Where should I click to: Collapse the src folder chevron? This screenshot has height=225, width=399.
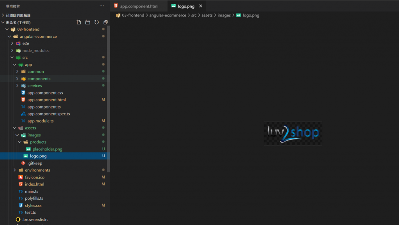pyautogui.click(x=12, y=58)
